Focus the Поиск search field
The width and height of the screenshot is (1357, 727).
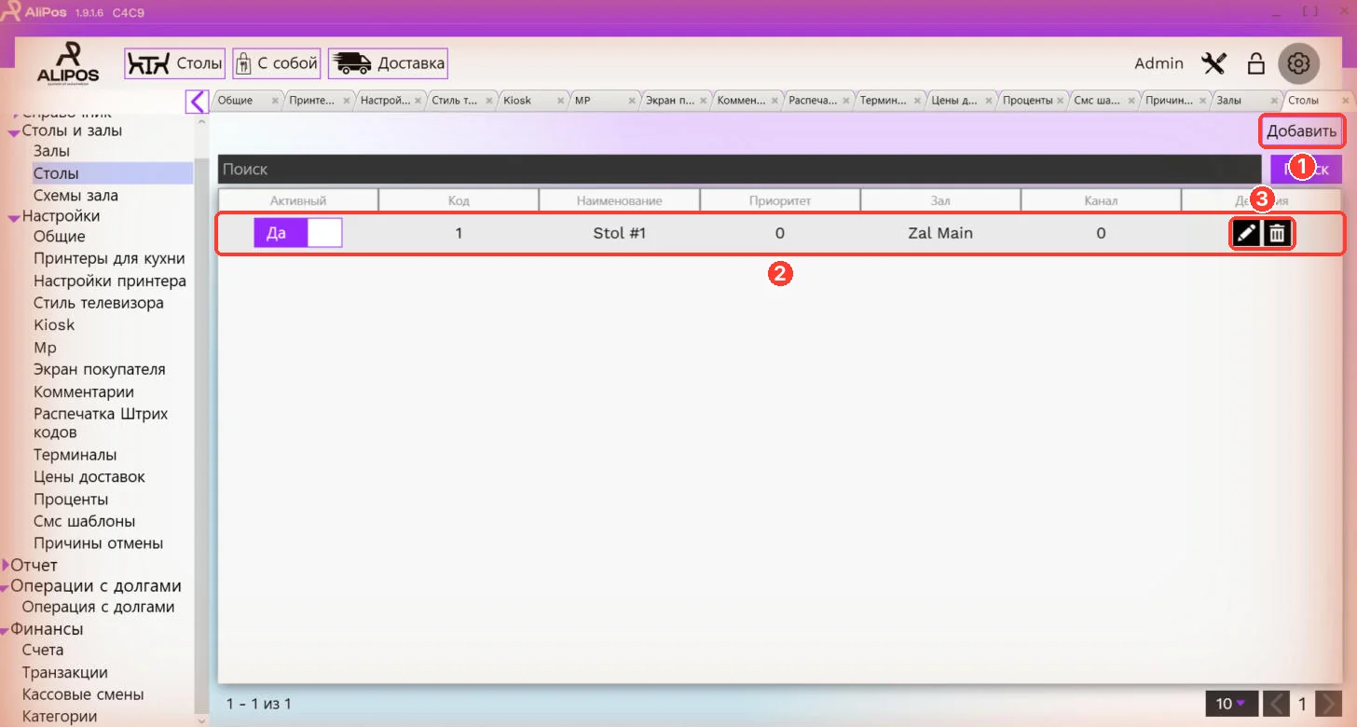(x=739, y=170)
